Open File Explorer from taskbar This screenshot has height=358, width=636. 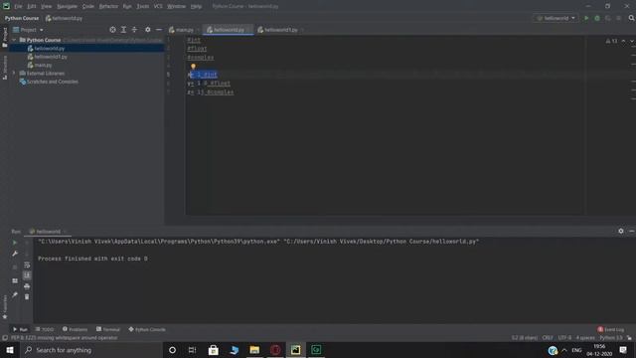254,350
